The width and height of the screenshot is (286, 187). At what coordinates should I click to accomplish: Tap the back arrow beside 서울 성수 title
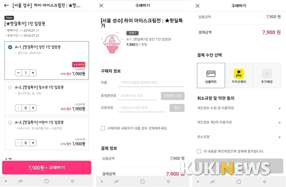pyautogui.click(x=6, y=5)
